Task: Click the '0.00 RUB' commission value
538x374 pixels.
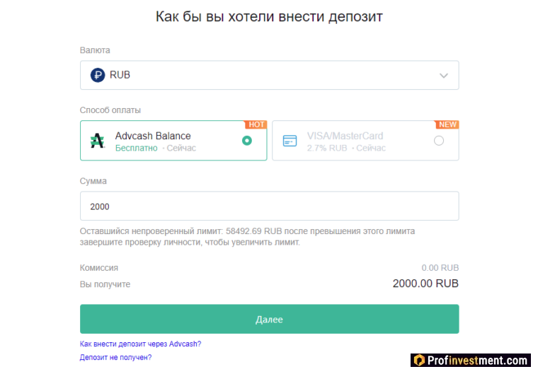Action: coord(440,268)
